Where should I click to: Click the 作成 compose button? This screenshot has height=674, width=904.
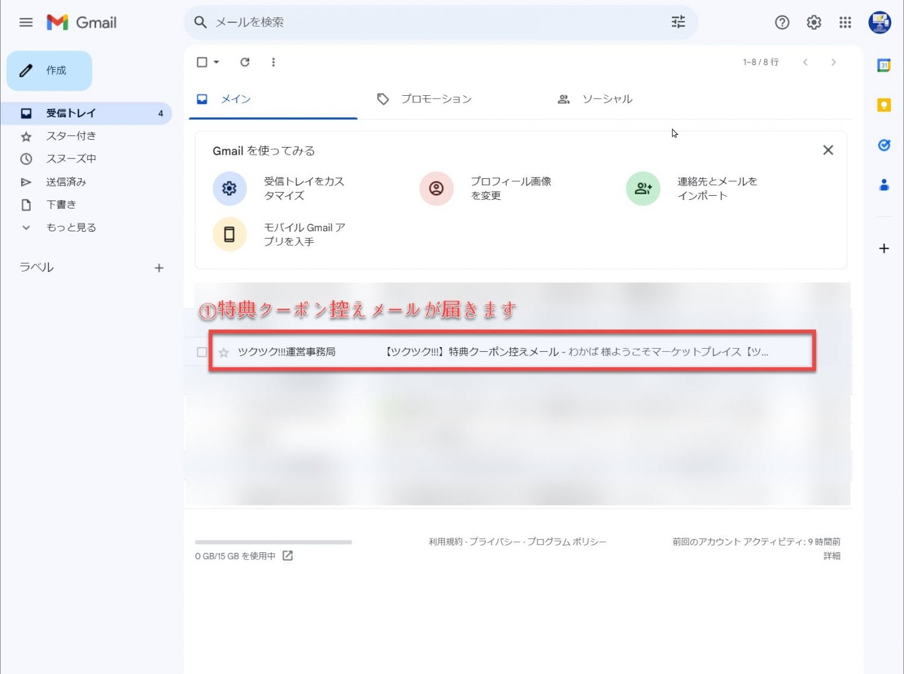point(49,70)
